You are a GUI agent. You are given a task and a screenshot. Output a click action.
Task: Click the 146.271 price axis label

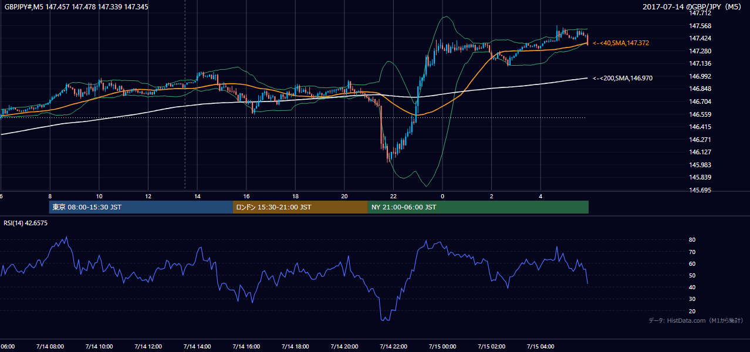pyautogui.click(x=700, y=140)
